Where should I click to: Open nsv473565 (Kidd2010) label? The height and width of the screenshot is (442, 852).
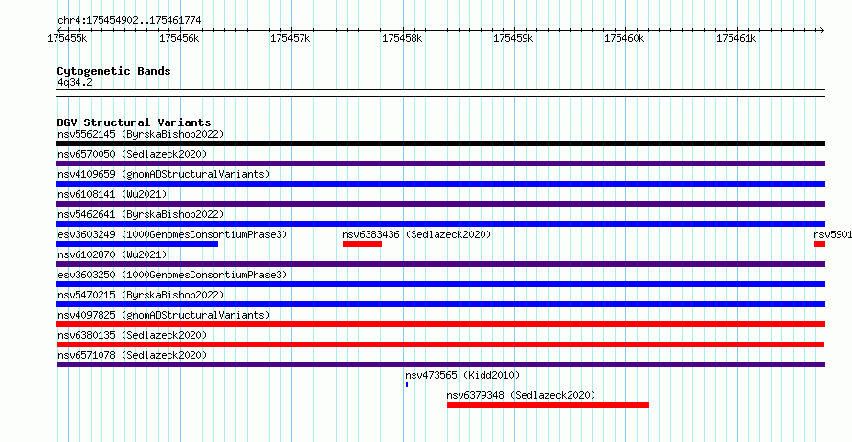tap(462, 375)
